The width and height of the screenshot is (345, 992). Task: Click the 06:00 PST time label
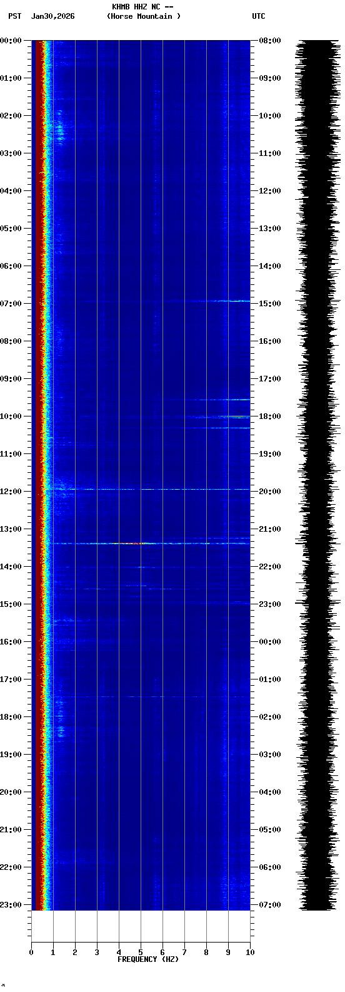[x=11, y=266]
